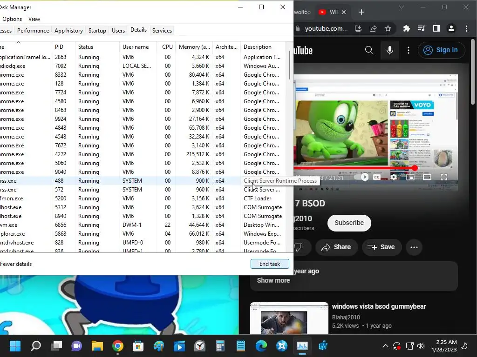This screenshot has height=357, width=477.
Task: Open File Explorer from taskbar
Action: pyautogui.click(x=97, y=346)
